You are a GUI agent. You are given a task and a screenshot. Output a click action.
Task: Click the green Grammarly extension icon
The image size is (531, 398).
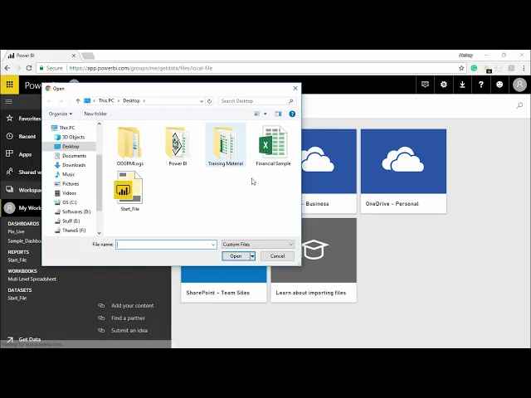[x=474, y=68]
